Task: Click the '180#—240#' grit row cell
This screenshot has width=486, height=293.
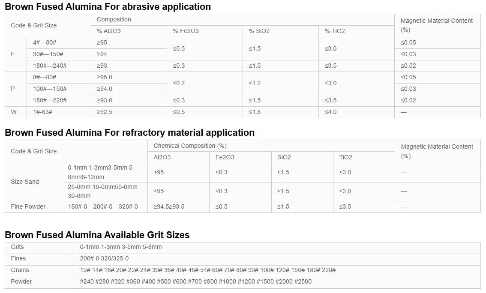Action: click(x=59, y=66)
